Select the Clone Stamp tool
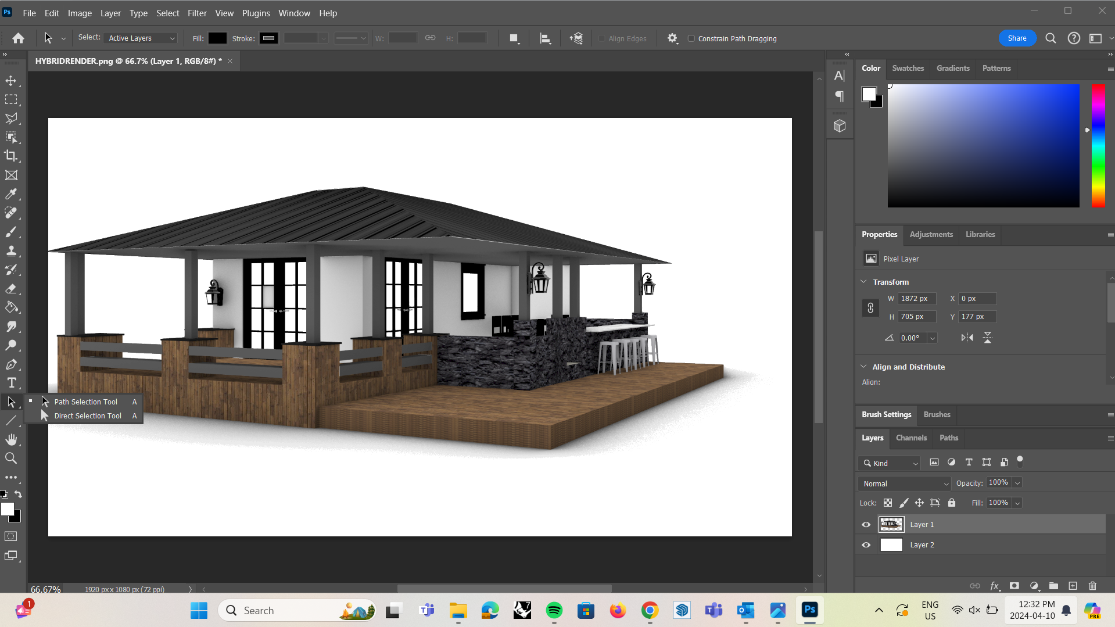The image size is (1115, 627). coord(11,251)
